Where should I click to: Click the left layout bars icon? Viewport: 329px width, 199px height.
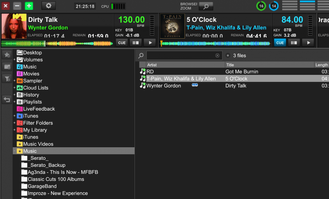tap(290, 5)
